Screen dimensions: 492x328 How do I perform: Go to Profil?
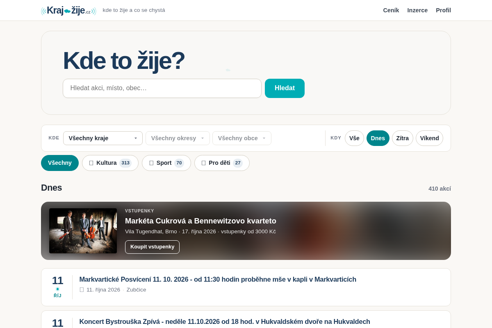click(443, 10)
